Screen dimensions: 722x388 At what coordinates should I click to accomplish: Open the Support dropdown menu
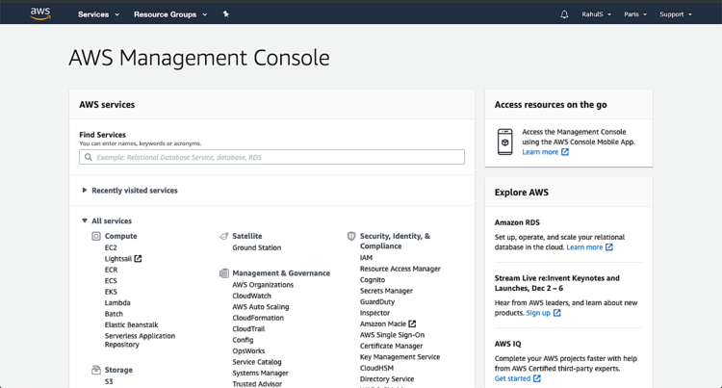(676, 14)
